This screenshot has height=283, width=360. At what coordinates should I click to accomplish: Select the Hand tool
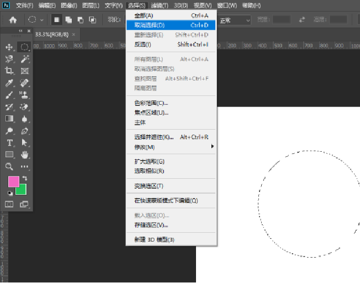[25, 155]
